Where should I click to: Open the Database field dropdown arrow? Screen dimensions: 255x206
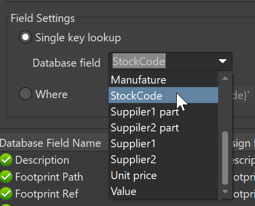(223, 61)
